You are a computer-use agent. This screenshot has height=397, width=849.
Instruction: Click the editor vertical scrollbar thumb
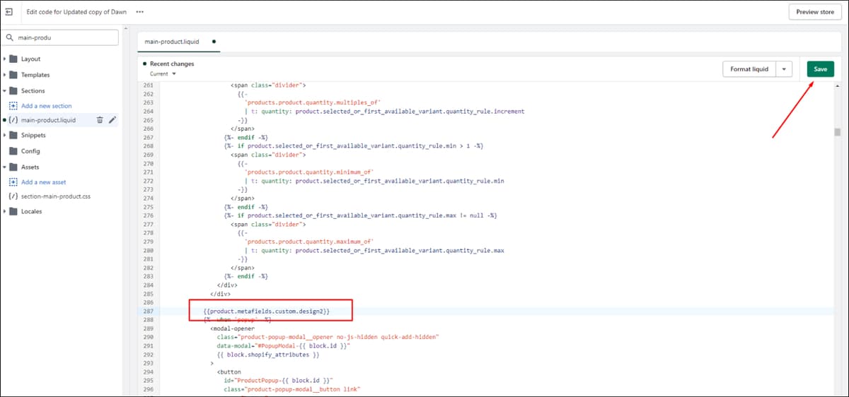pyautogui.click(x=838, y=132)
